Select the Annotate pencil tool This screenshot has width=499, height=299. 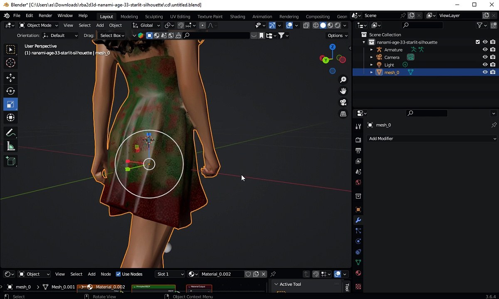10,133
